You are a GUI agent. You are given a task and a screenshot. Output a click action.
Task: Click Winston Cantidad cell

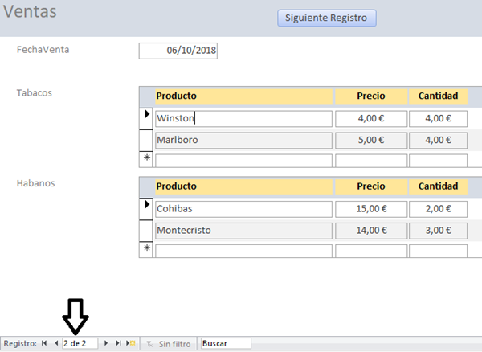coord(438,119)
